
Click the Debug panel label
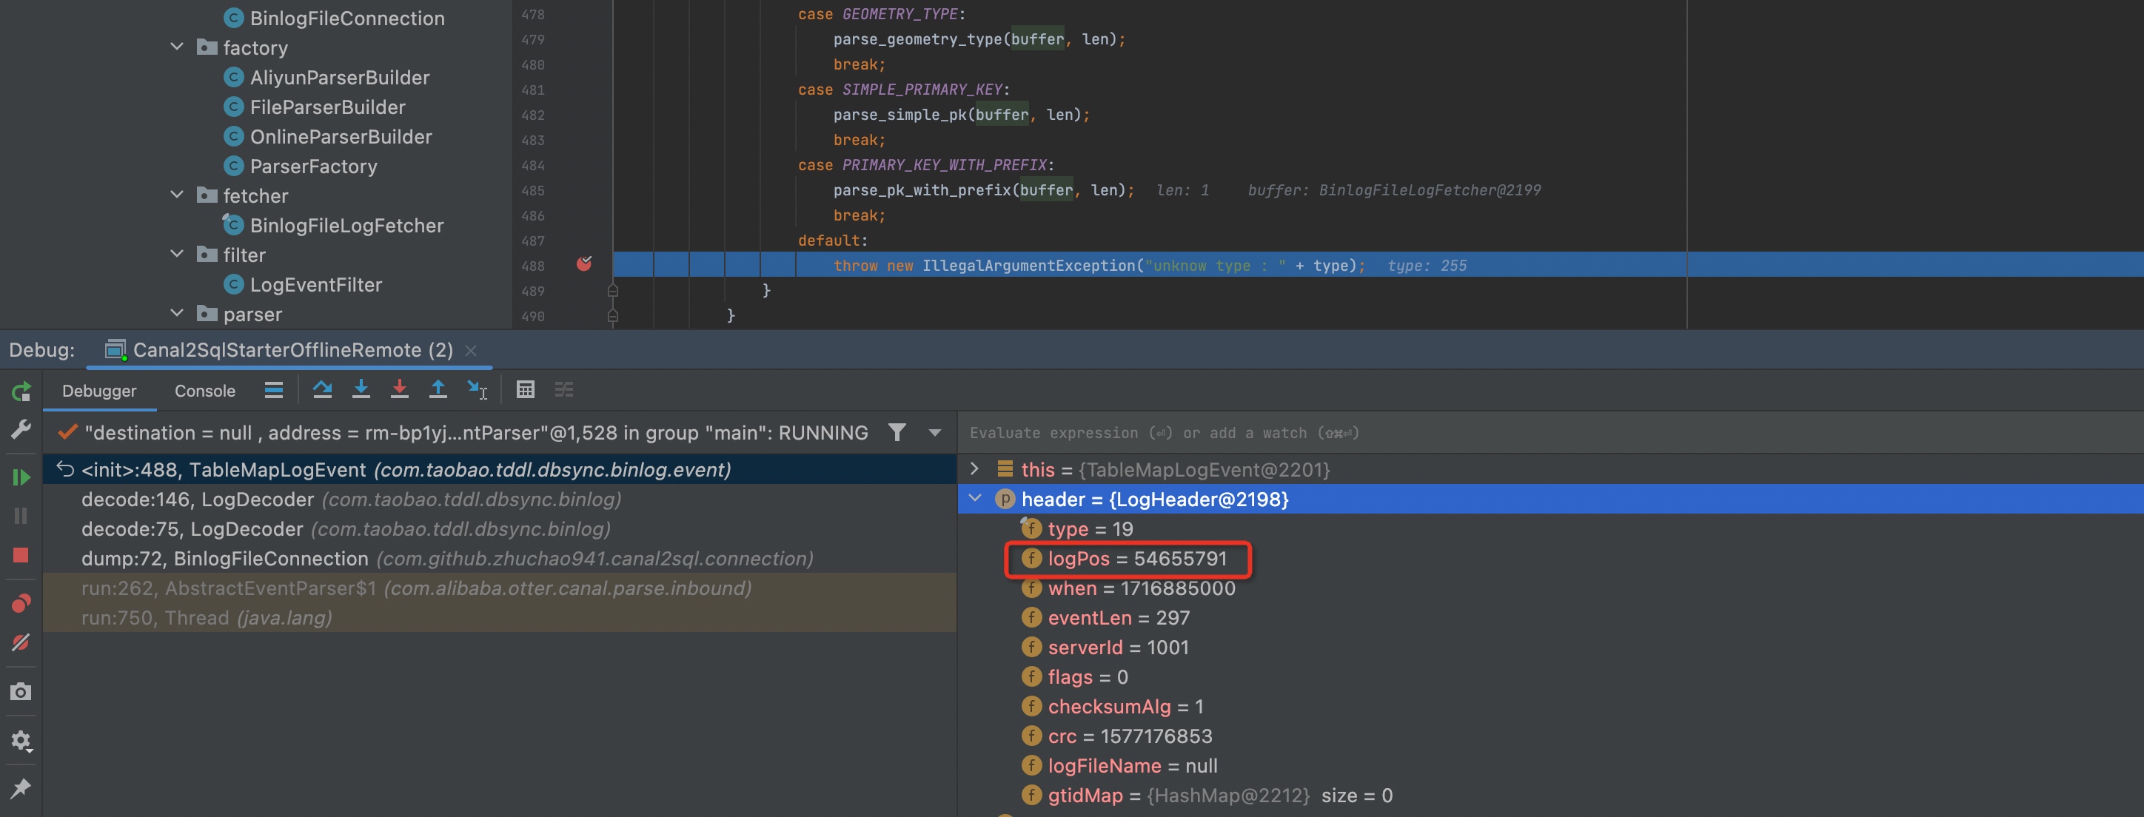[x=40, y=350]
